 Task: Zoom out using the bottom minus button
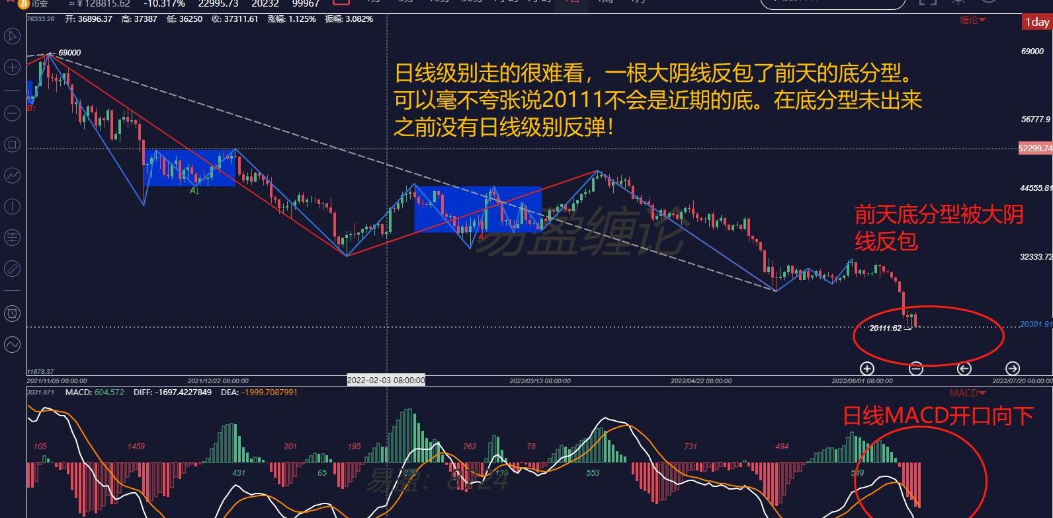tap(915, 369)
